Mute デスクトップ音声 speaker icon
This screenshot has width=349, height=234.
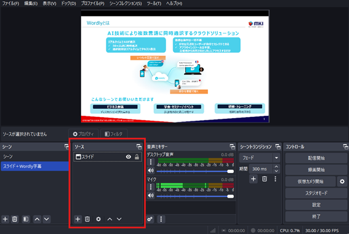pyautogui.click(x=151, y=171)
